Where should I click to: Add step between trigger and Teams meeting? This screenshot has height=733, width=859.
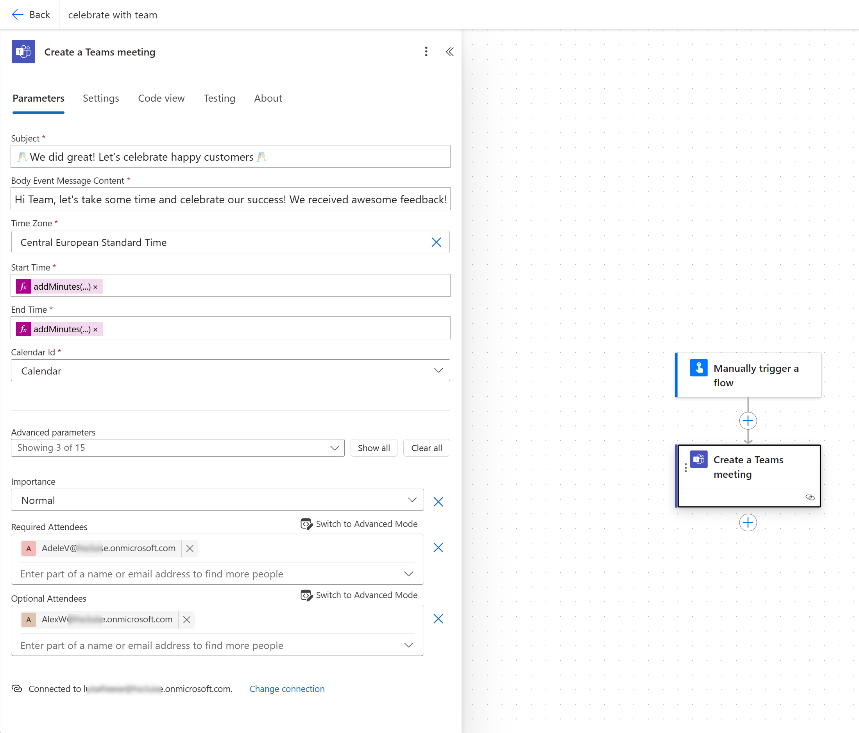748,421
